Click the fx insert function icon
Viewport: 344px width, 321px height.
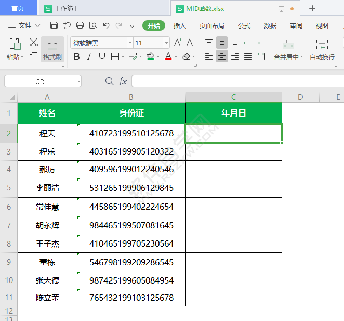tap(123, 81)
